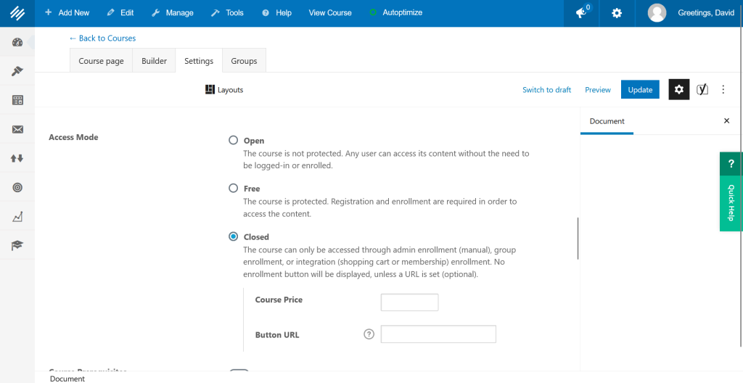Click the settings area scrollbar

(578, 239)
